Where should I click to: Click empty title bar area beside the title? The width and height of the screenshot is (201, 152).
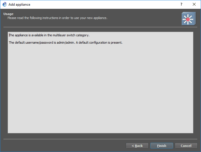[x=100, y=5]
